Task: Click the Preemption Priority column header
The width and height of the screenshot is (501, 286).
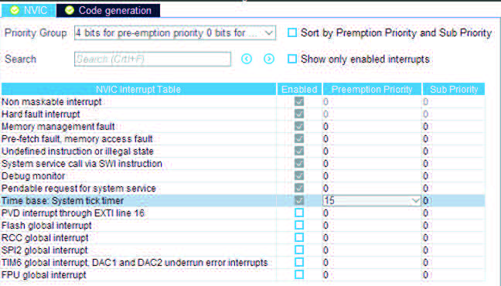Action: 372,89
